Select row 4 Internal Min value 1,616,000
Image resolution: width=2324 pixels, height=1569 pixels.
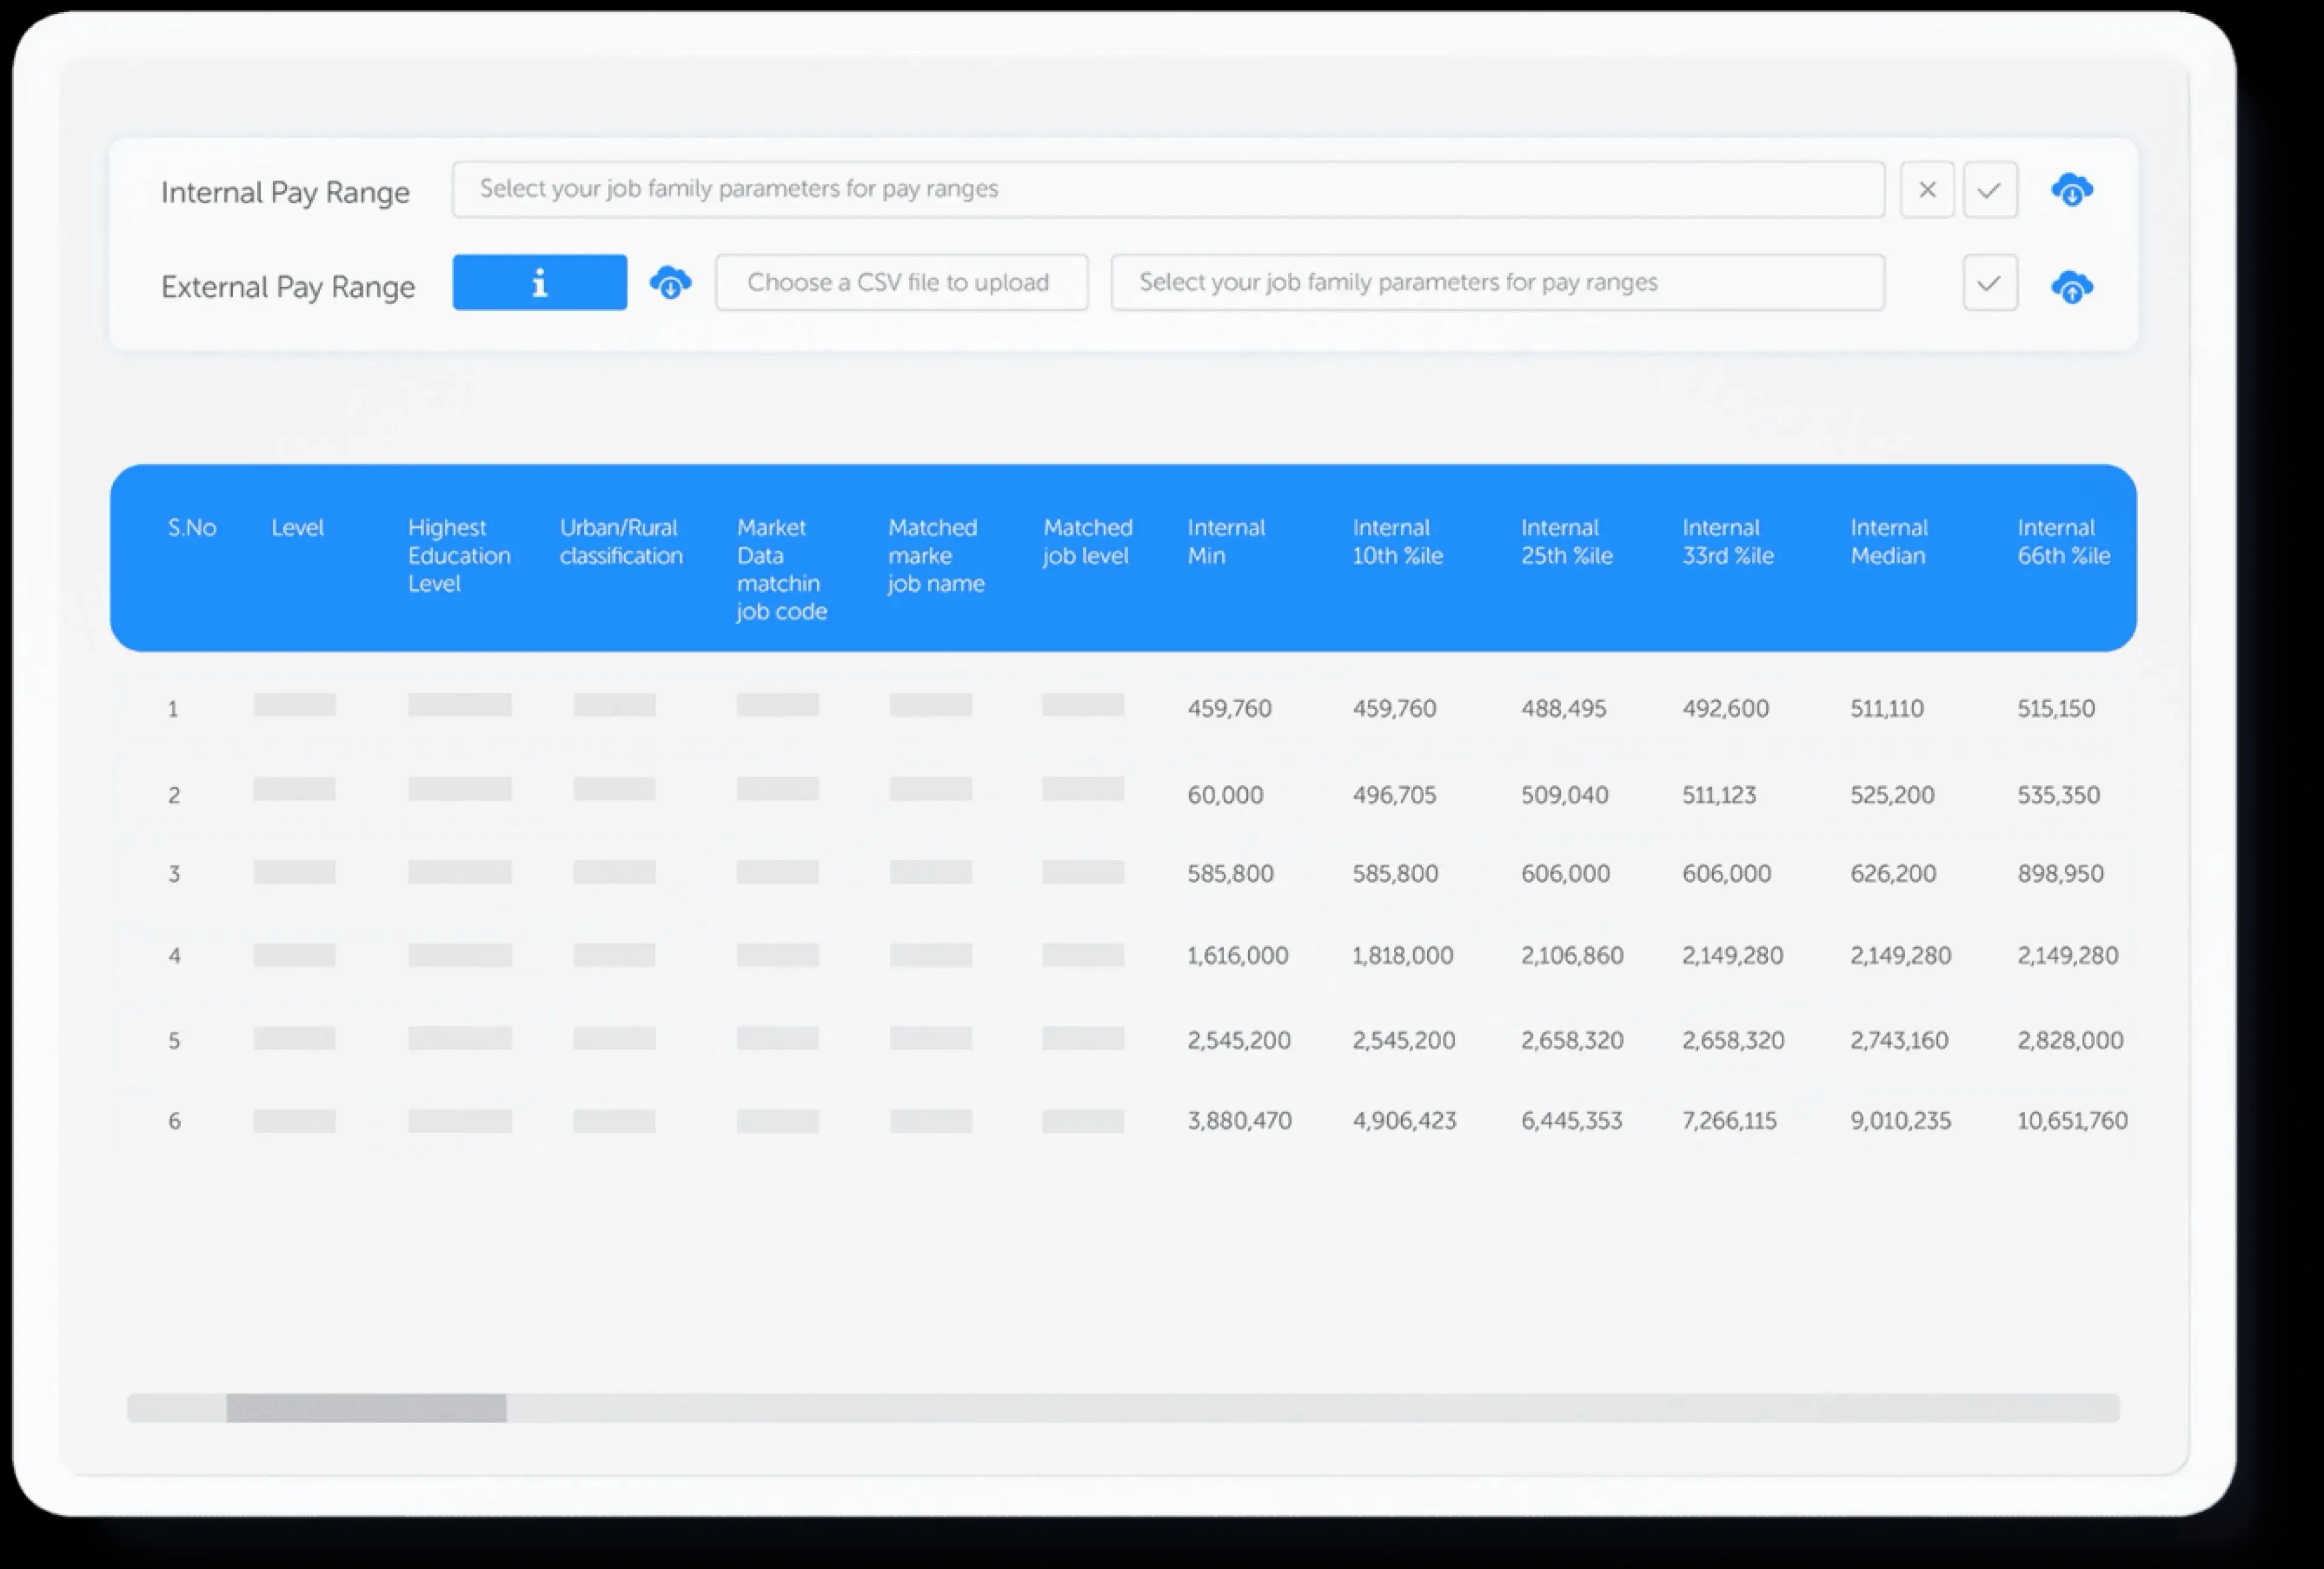coord(1237,956)
